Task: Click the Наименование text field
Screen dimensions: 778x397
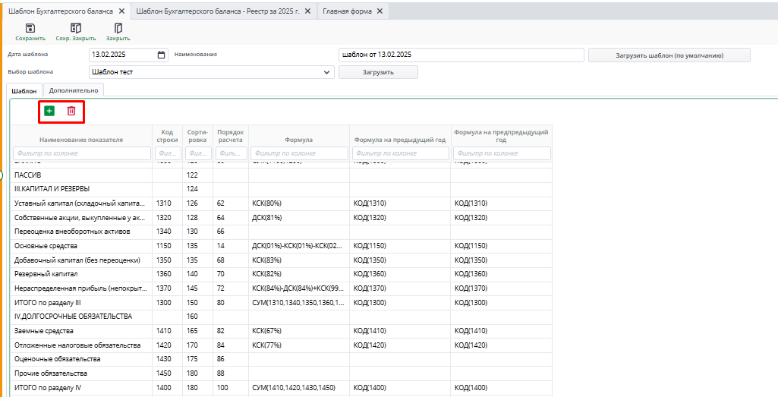Action: click(x=461, y=55)
